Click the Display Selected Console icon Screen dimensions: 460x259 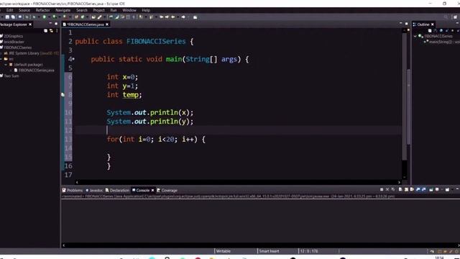click(x=437, y=190)
